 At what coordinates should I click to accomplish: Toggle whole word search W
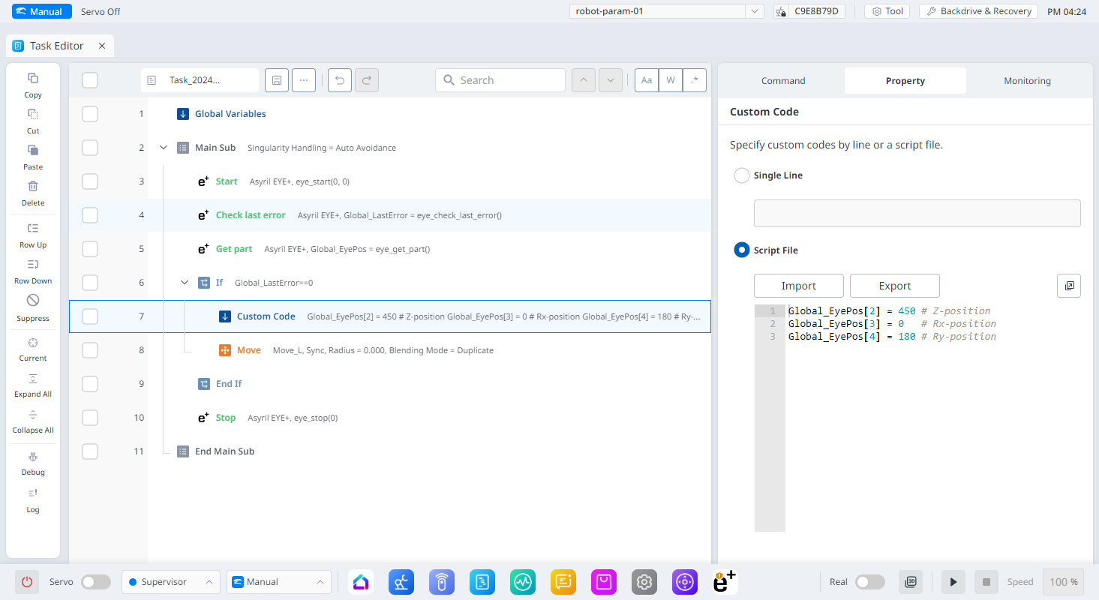[671, 80]
